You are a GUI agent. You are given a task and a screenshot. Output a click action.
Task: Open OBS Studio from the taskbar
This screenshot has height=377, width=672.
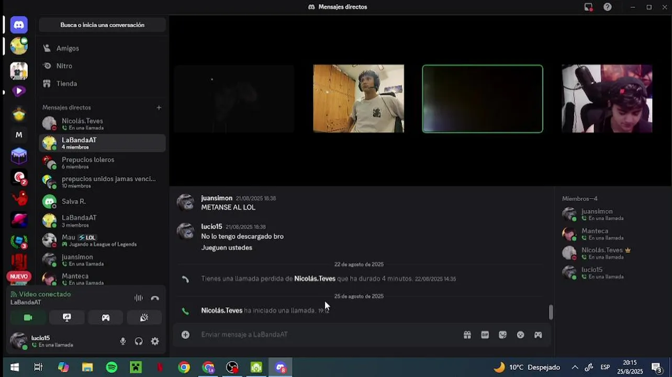[232, 367]
